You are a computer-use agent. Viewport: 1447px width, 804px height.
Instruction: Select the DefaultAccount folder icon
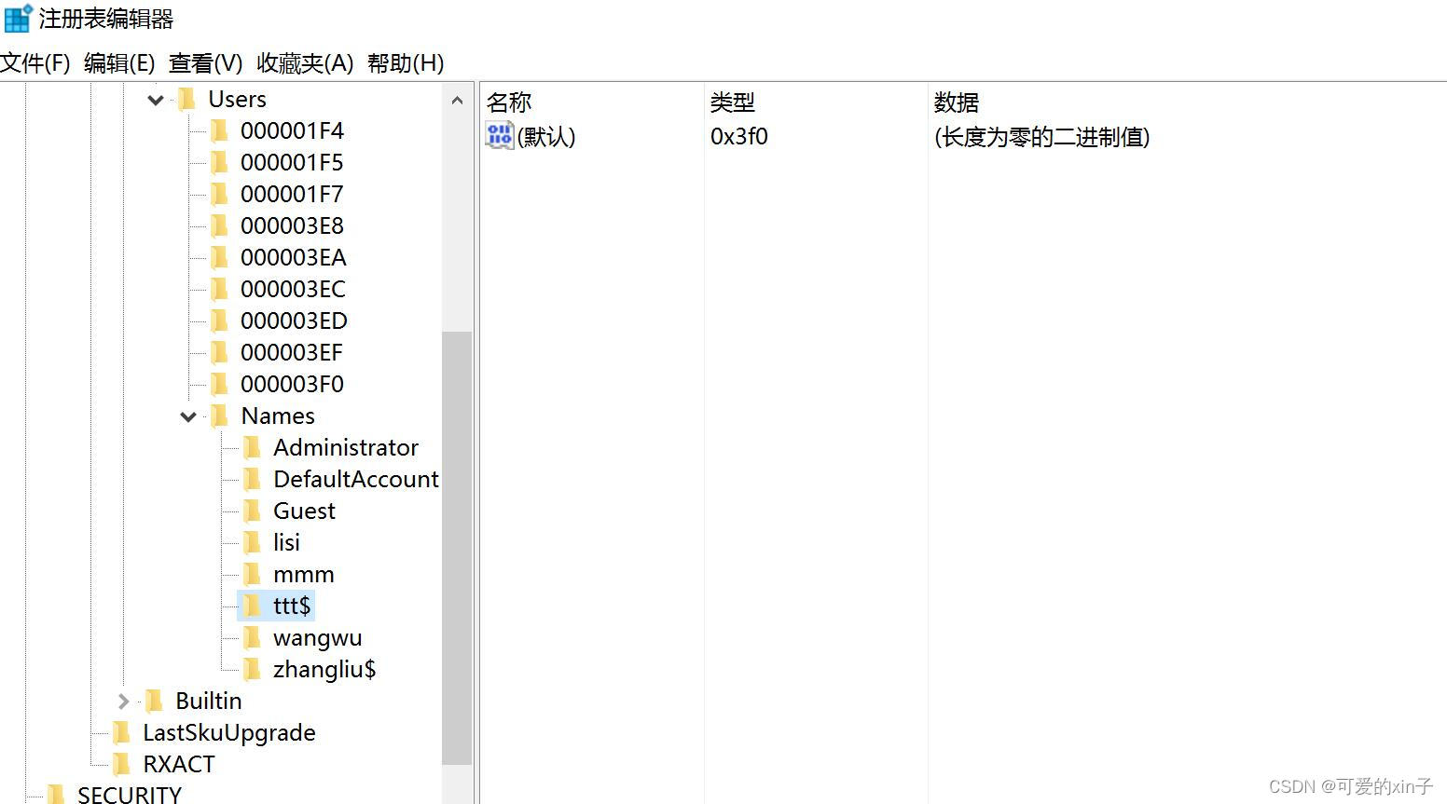pos(253,479)
